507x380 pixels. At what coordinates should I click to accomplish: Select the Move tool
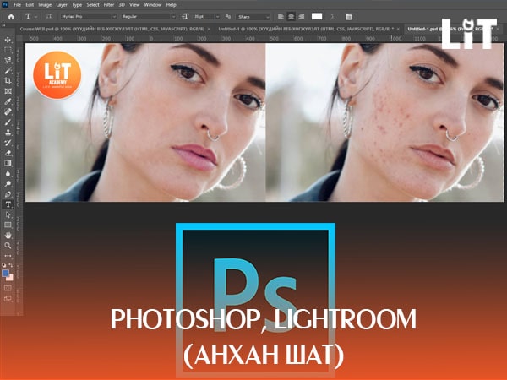[8, 40]
